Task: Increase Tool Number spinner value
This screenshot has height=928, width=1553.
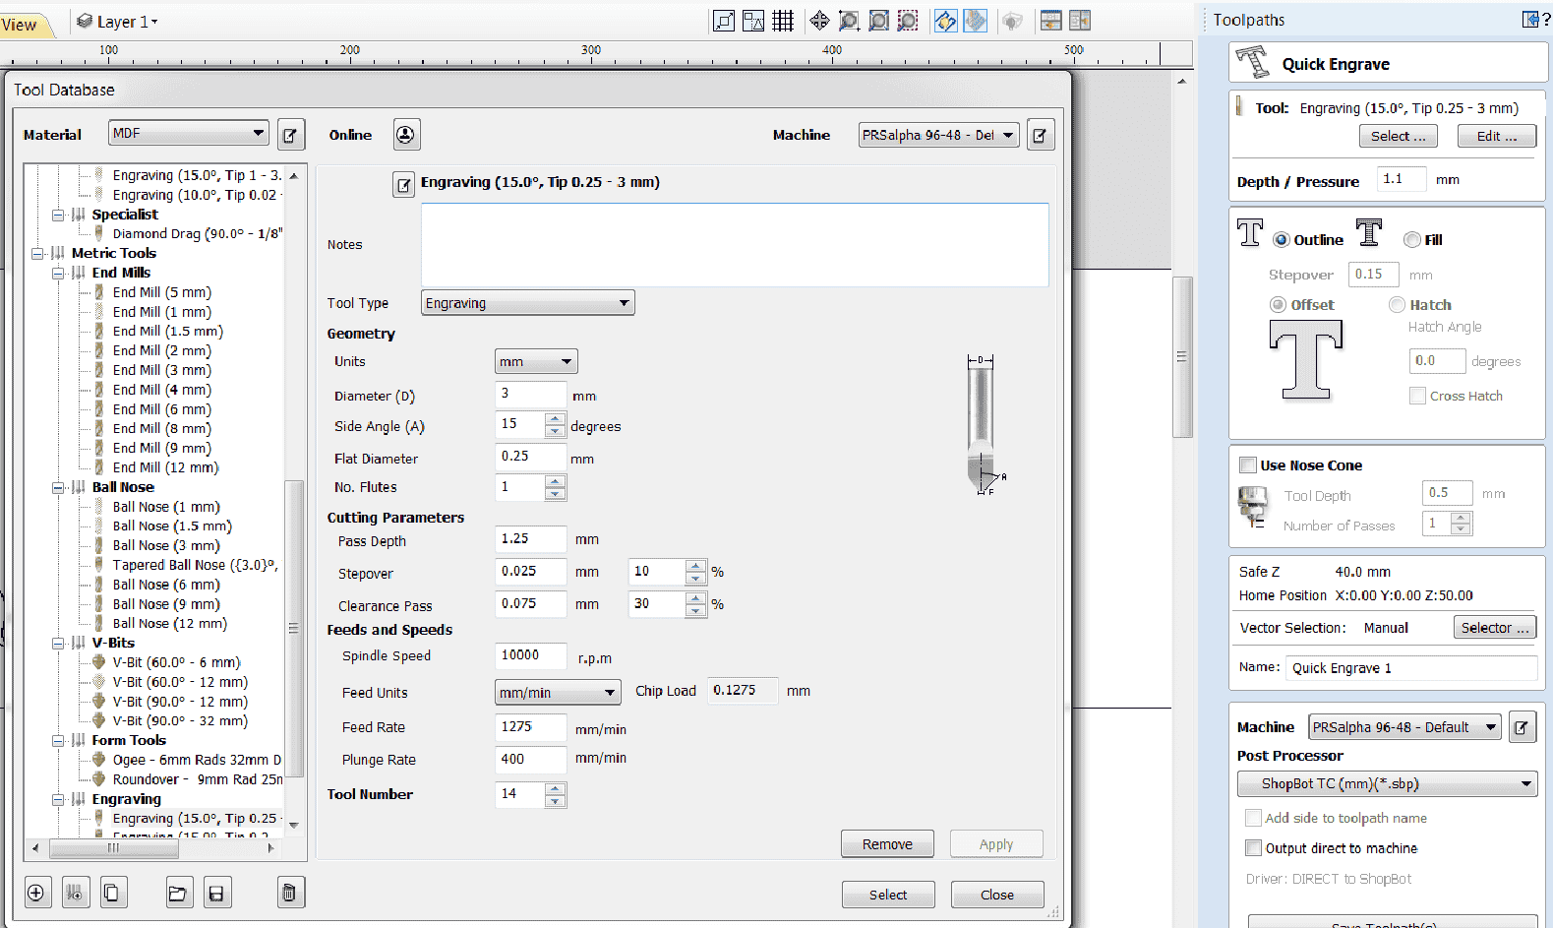Action: (556, 789)
